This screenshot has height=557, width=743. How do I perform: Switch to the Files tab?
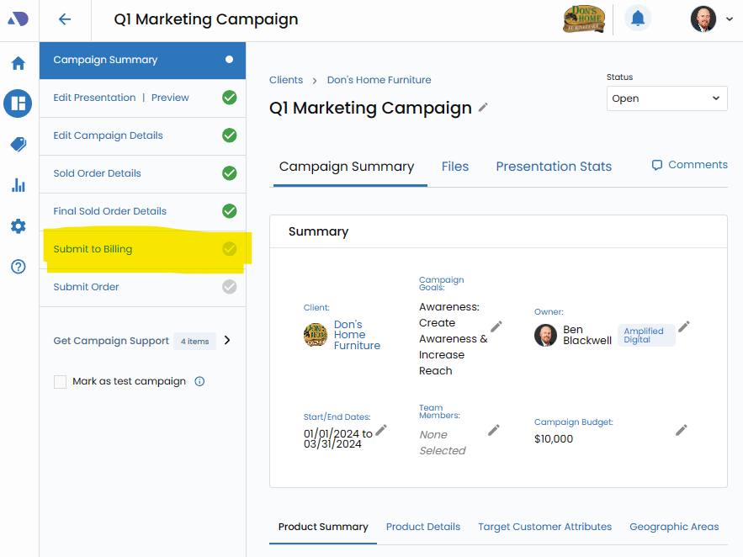(454, 167)
